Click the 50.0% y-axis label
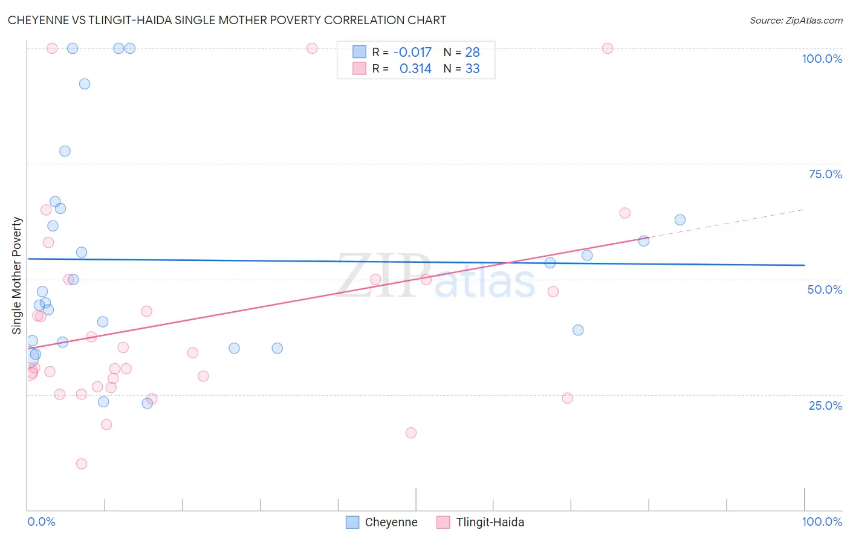This screenshot has width=850, height=539. click(825, 289)
